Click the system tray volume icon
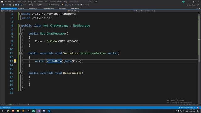 183,111
